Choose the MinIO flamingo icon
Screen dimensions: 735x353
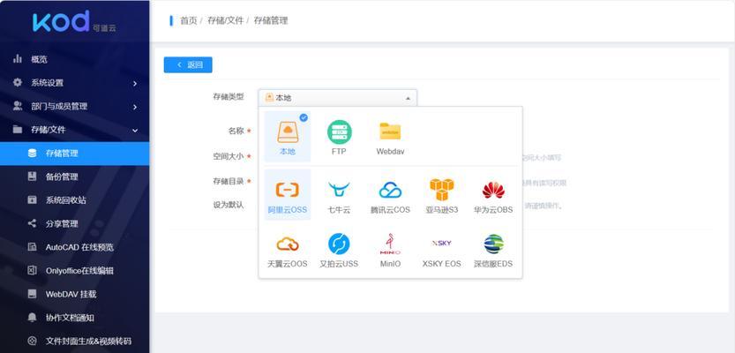tap(390, 244)
